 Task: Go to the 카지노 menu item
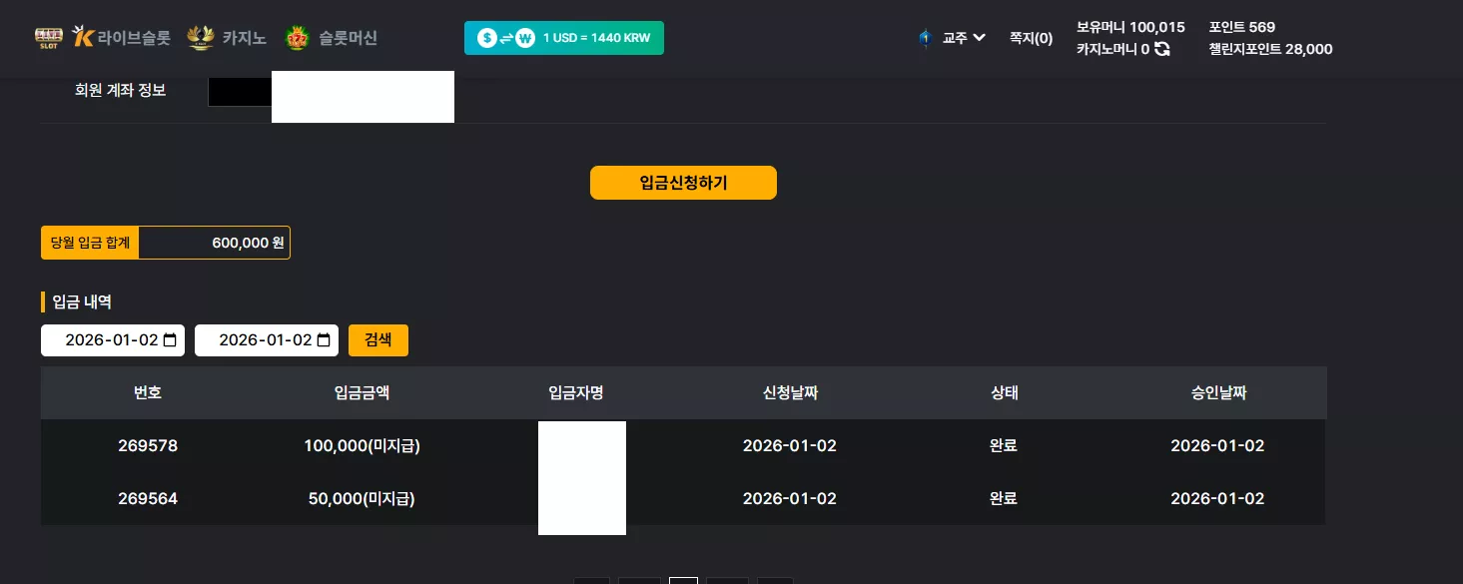(x=245, y=38)
